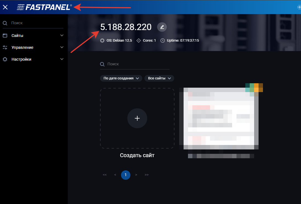Expand the Управление menu chevron
301x204 pixels.
62,47
